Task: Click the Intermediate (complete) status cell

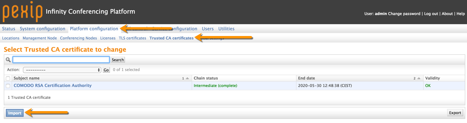Action: click(x=215, y=86)
